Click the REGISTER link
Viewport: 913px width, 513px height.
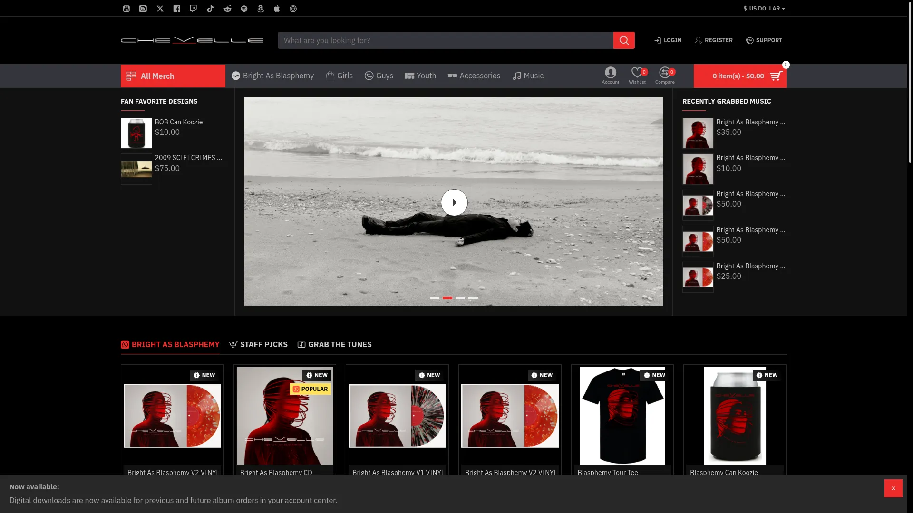714,40
